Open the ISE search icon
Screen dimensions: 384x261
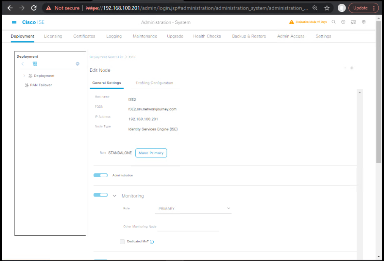click(x=334, y=22)
